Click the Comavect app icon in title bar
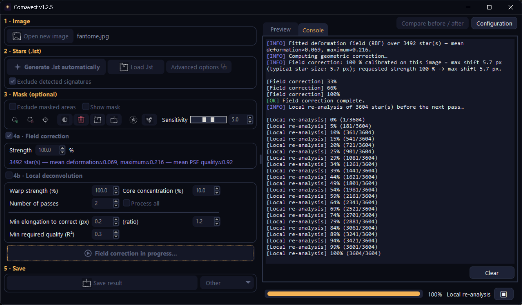Screen dimensions: 522x305 pyautogui.click(x=8, y=7)
